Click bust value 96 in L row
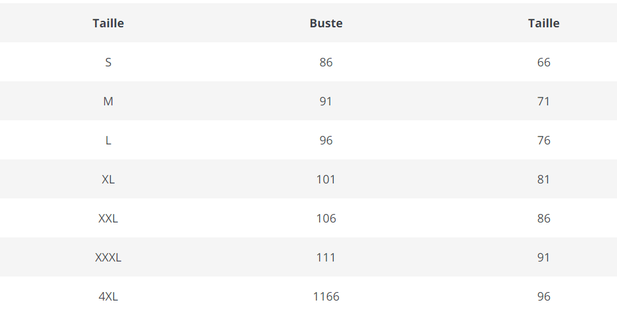Viewport: 617px width, 322px height. click(x=326, y=141)
